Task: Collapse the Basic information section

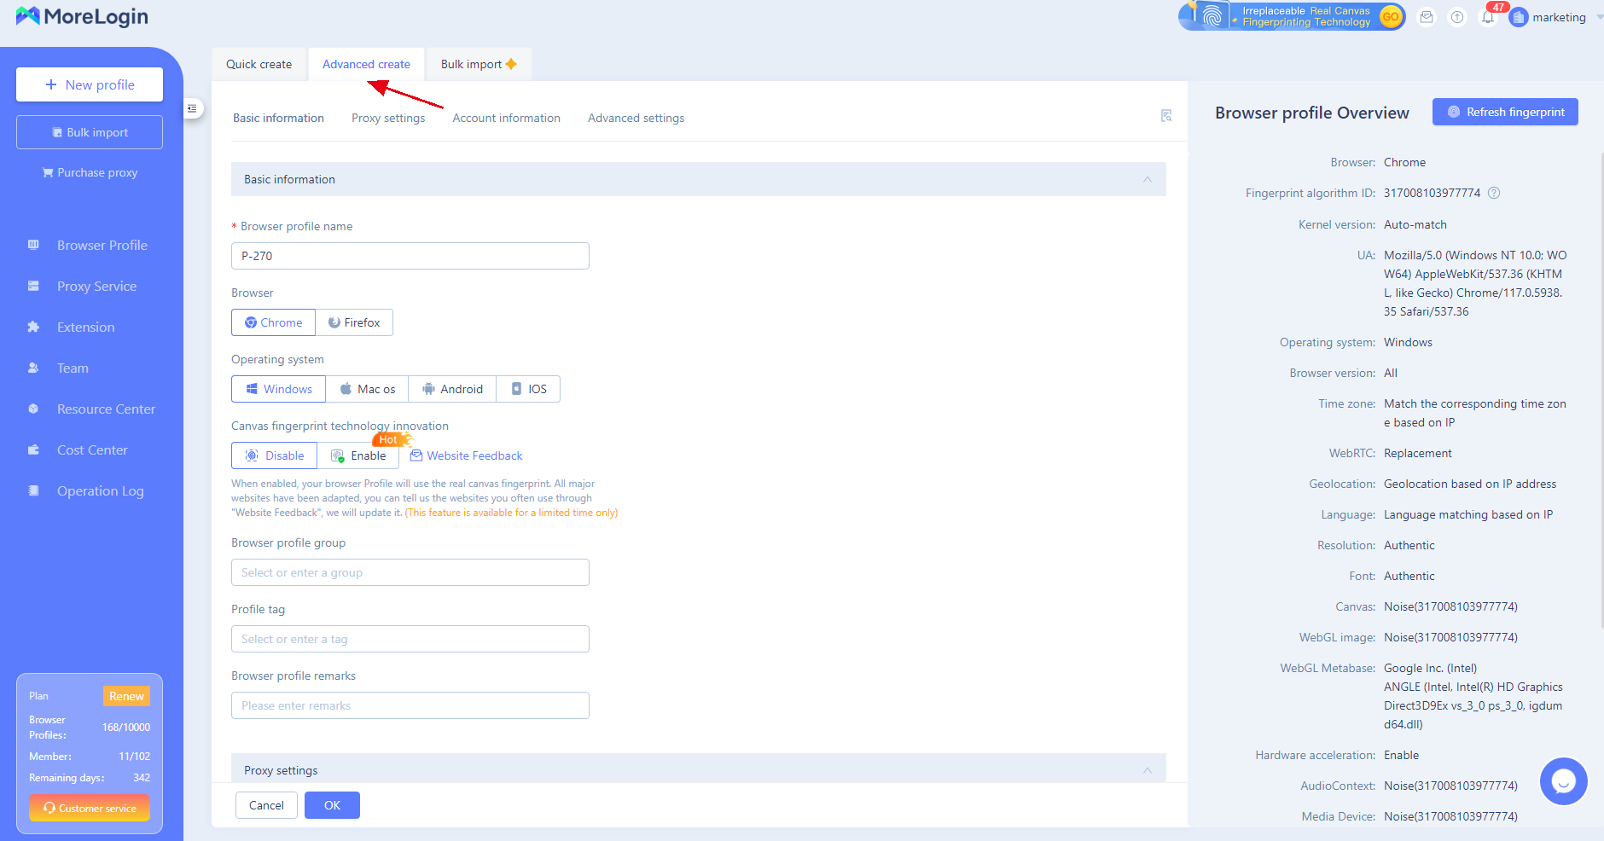Action: tap(1147, 179)
